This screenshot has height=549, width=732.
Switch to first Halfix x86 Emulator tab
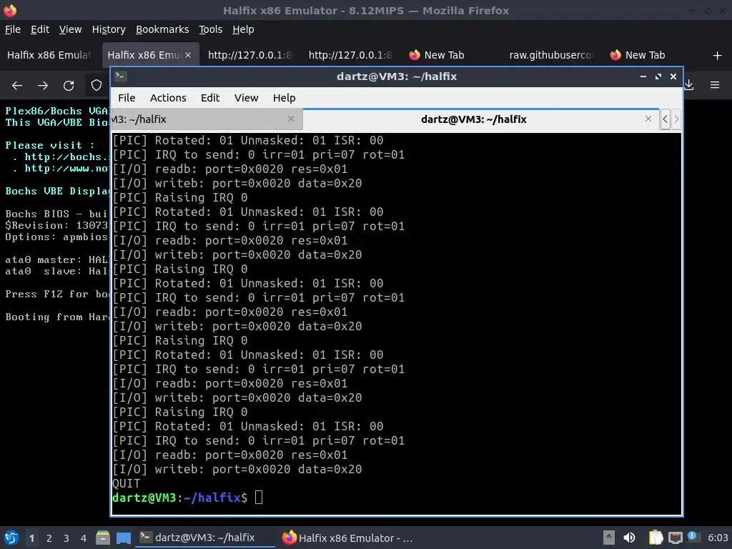click(49, 55)
